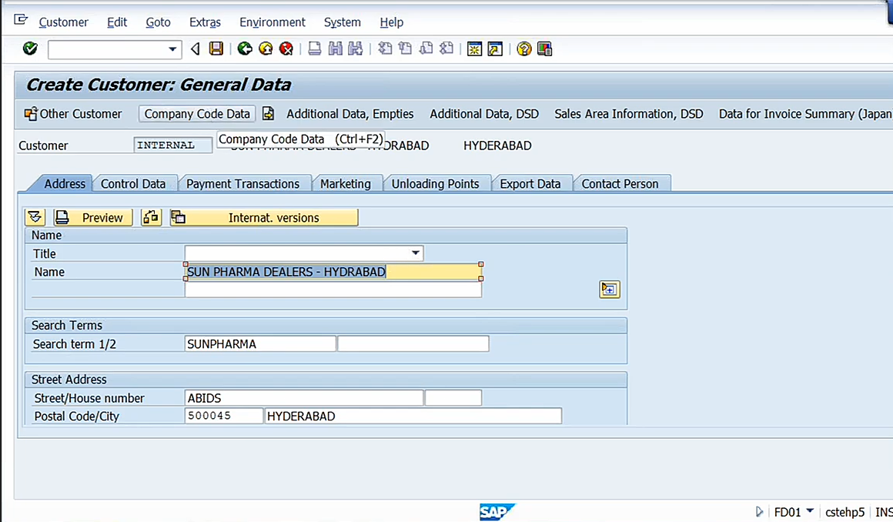Click Additional Data, DSD button

click(484, 114)
